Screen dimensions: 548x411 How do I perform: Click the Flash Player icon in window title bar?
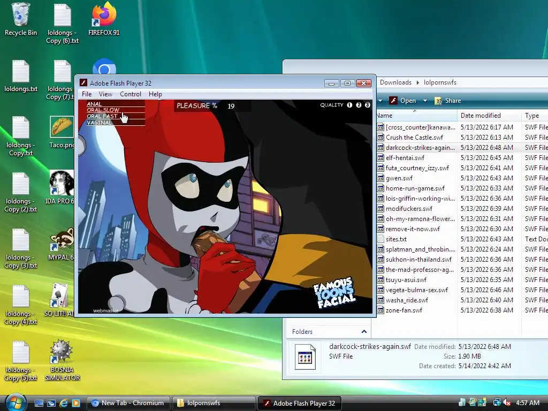click(83, 83)
